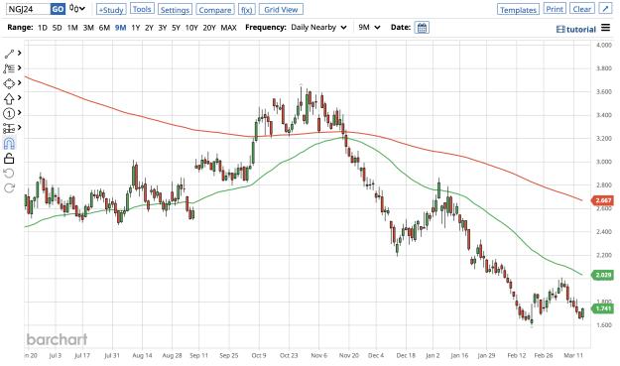
Task: Click the green 2.029 moving average label
Action: click(x=602, y=275)
